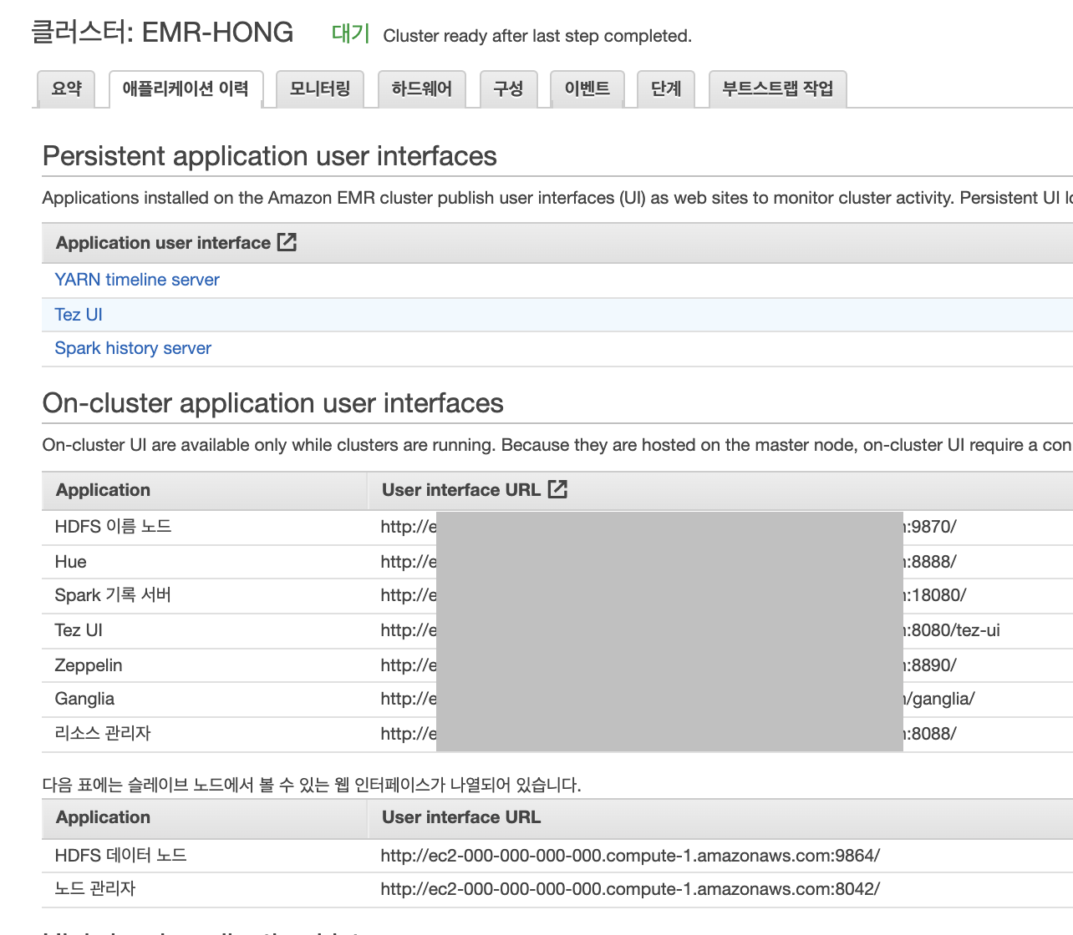Click the on-cluster 'Application' column header
This screenshot has height=935, width=1073.
coord(103,490)
